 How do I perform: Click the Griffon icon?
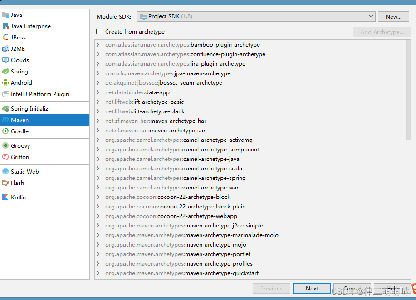[x=5, y=157]
